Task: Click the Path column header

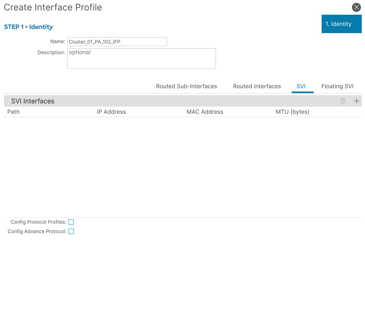Action: (x=13, y=112)
